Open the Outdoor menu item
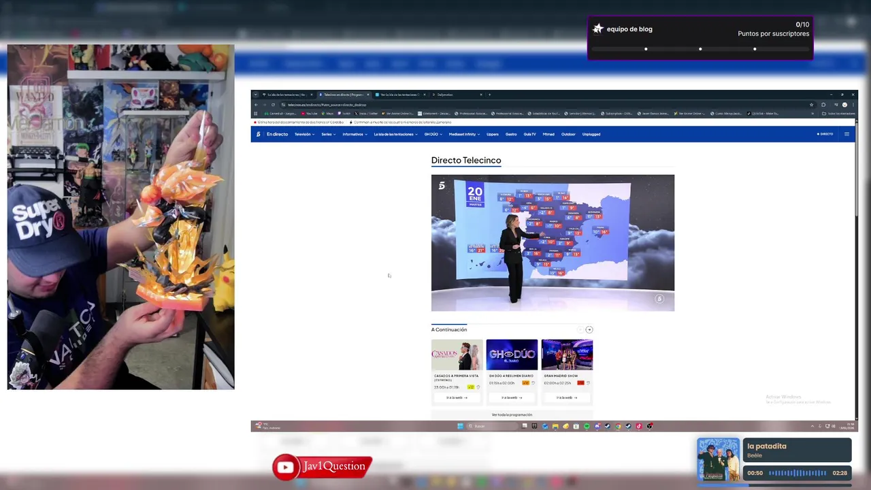 click(568, 134)
